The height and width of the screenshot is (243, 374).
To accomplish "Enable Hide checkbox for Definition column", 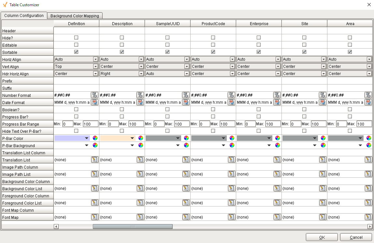I will pyautogui.click(x=76, y=38).
